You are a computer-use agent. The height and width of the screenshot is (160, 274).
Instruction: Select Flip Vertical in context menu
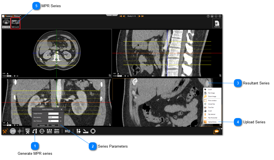pos(212,114)
